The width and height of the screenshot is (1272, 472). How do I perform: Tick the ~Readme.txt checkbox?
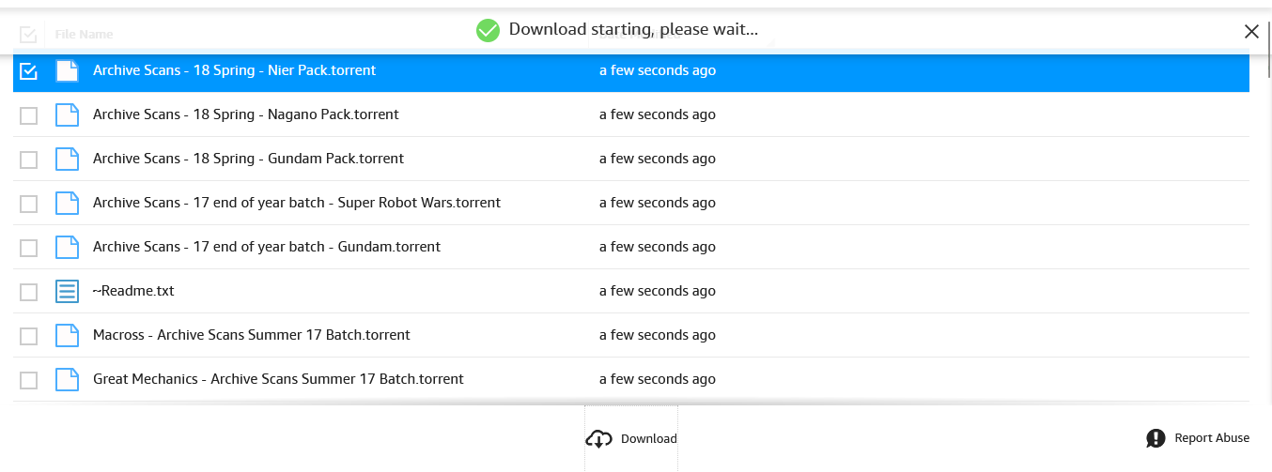click(28, 291)
